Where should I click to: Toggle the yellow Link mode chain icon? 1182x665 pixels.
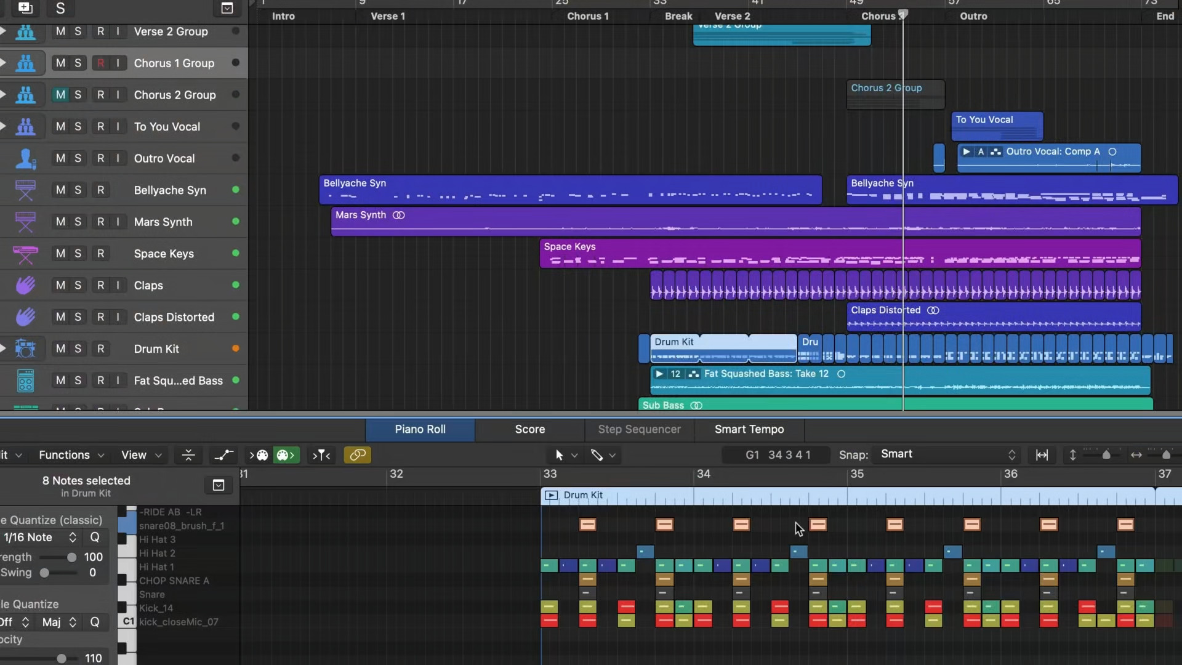[357, 455]
